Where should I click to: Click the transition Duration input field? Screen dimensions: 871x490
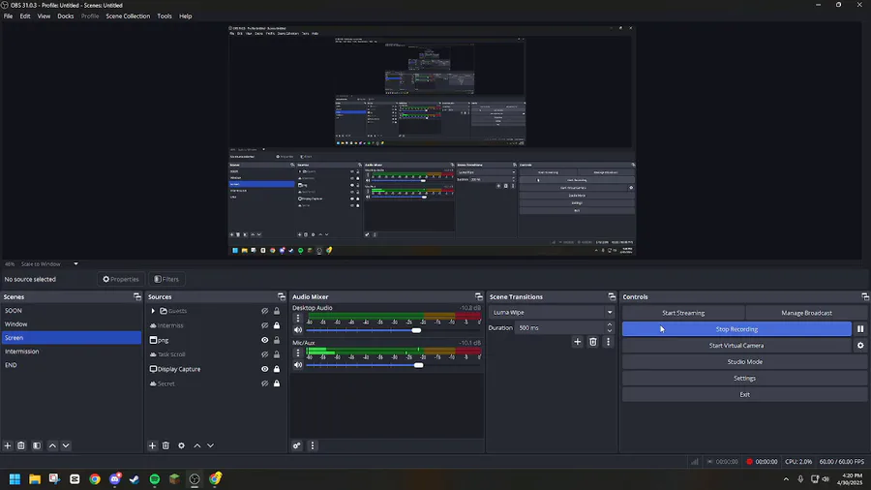click(x=560, y=327)
